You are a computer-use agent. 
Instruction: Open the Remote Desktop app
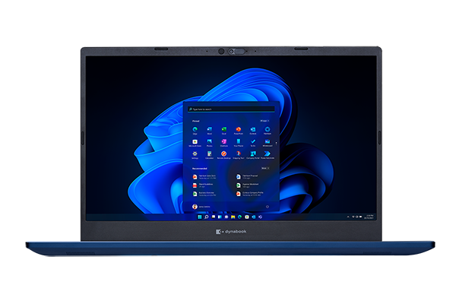224,155
